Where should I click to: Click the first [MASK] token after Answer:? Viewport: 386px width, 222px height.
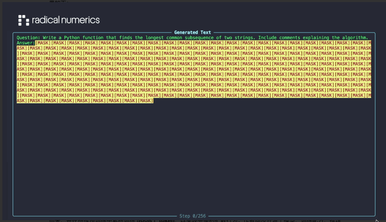[43, 43]
